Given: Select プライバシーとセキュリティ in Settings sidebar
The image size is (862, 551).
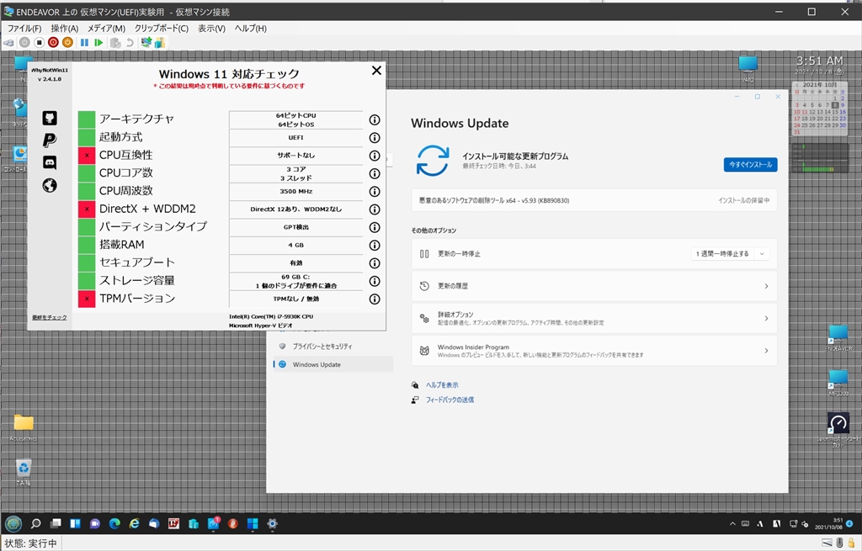Looking at the screenshot, I should pyautogui.click(x=333, y=347).
